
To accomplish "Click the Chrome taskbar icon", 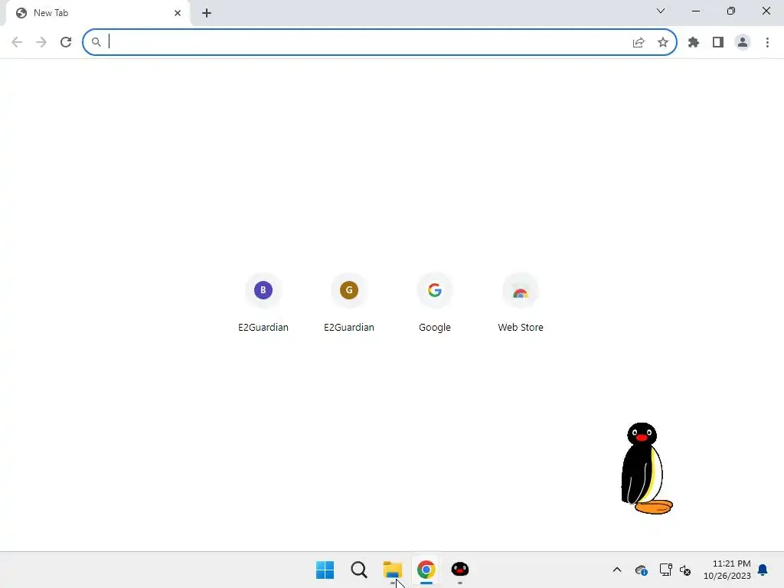I will tap(426, 570).
